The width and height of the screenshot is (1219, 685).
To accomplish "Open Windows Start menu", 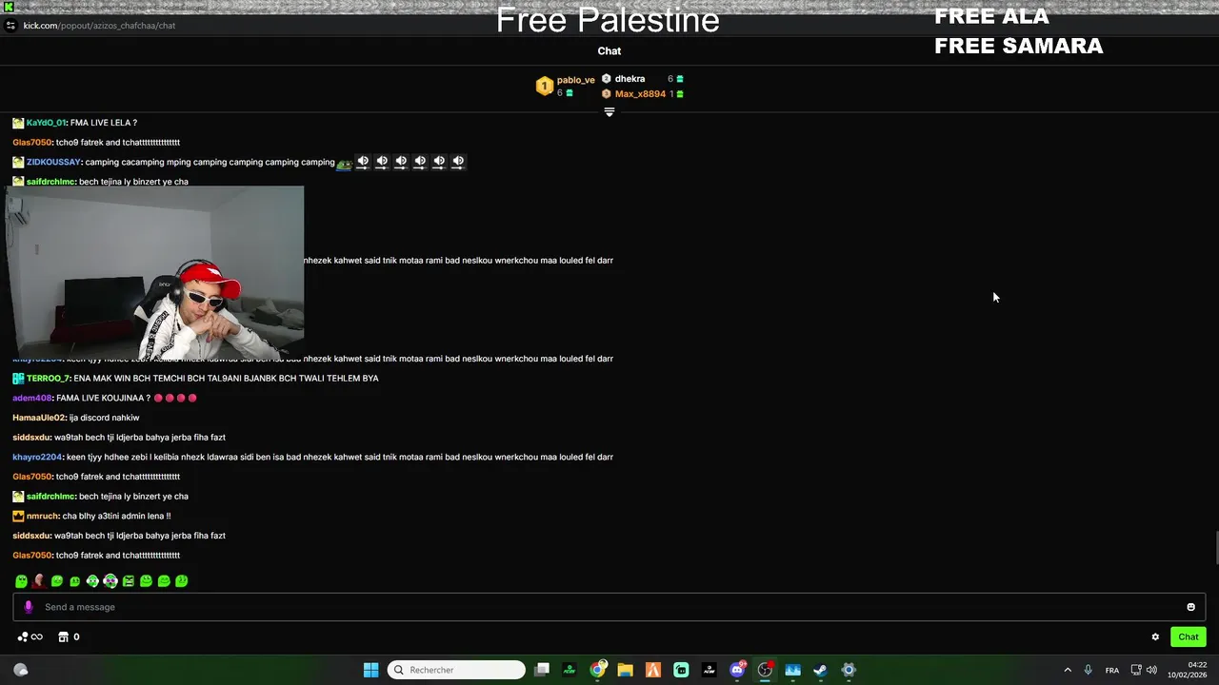I will (371, 670).
